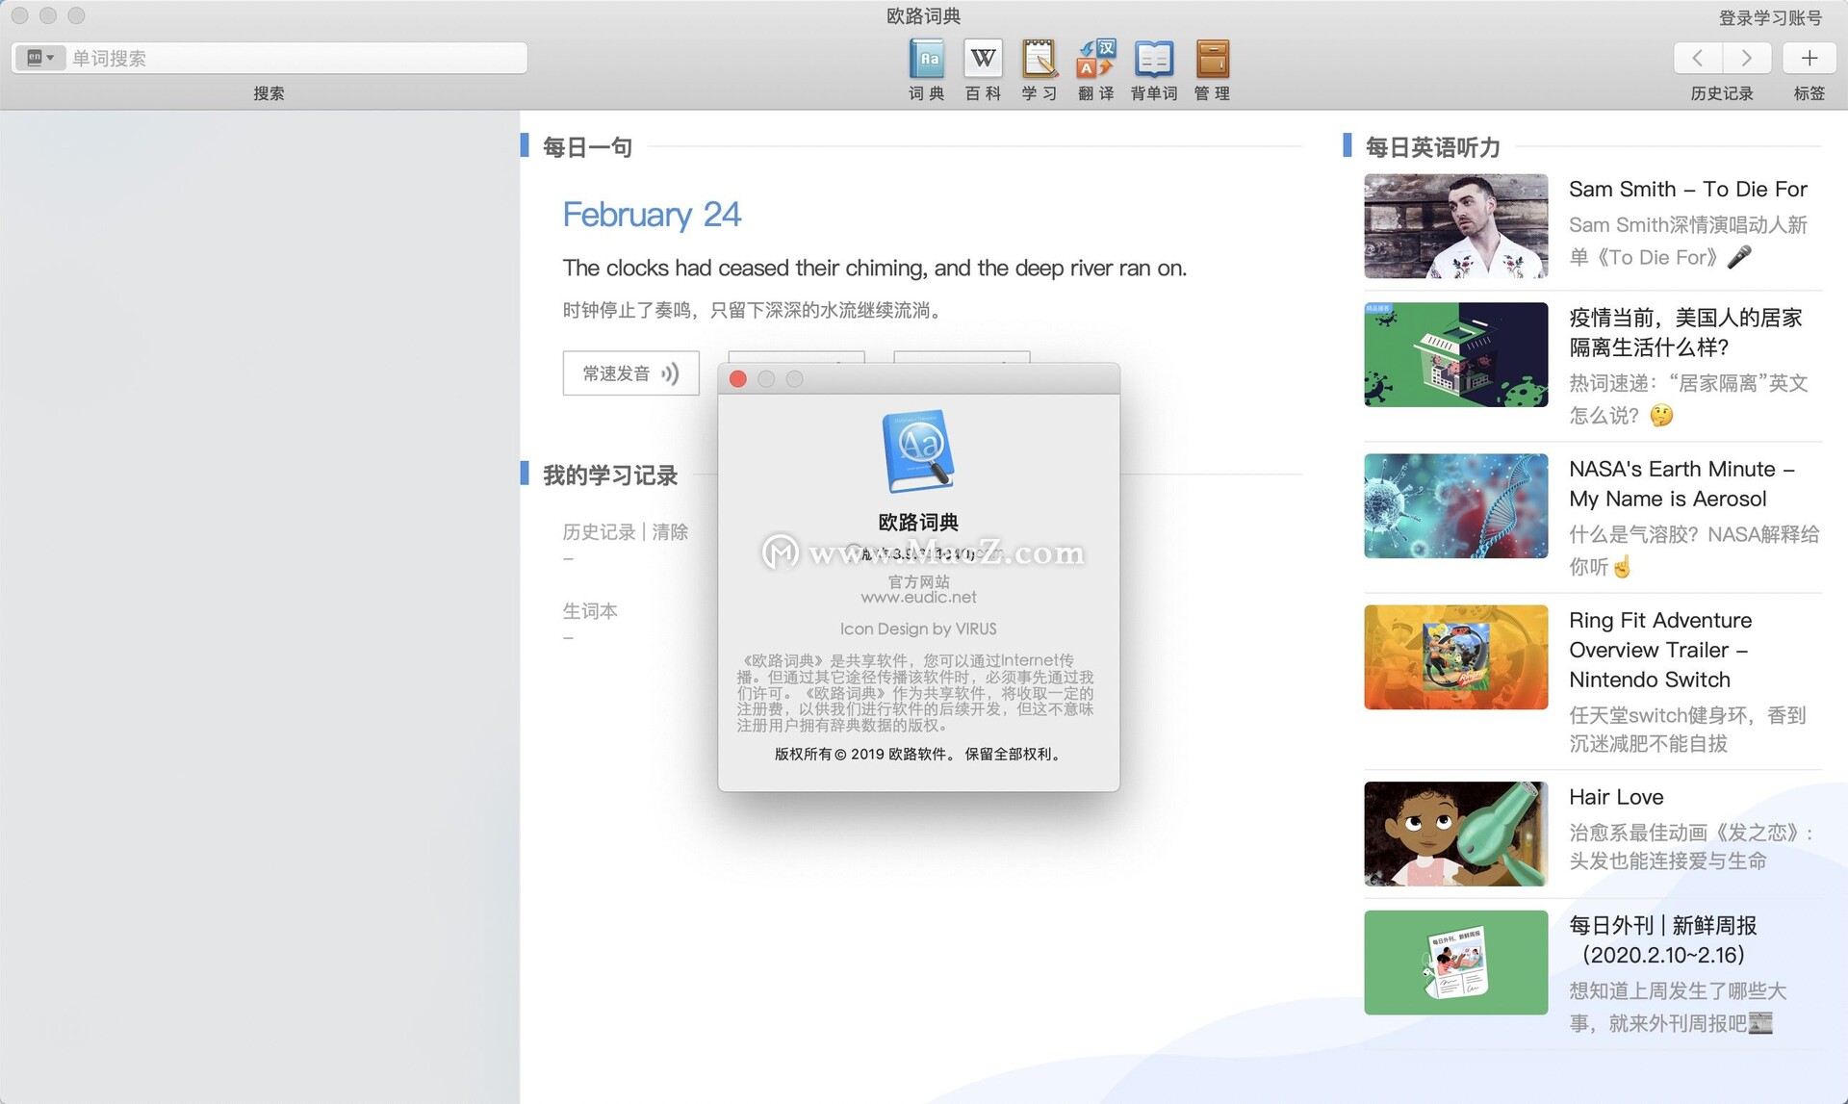Image resolution: width=1848 pixels, height=1104 pixels.
Task: Open 每日外刊｜新鲜周报 title
Action: coord(1663,939)
